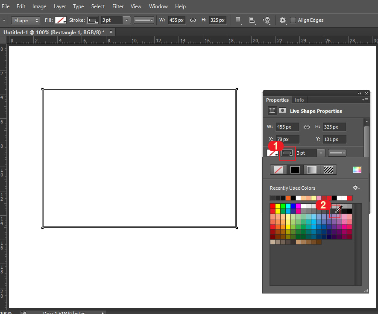Pick the pink recently used color
378x314 pixels.
click(319, 198)
